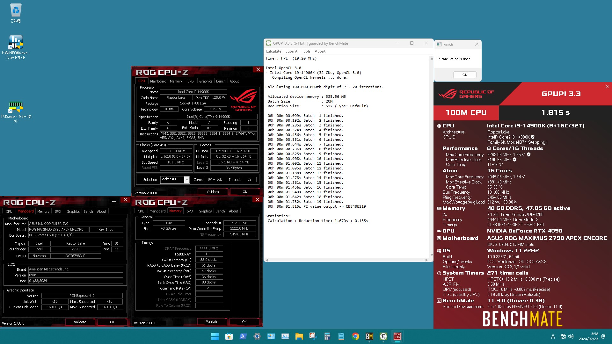Expand Socket #1 selection dropdown in CPU-Z
Screen dimensions: 612x344
[x=187, y=180]
